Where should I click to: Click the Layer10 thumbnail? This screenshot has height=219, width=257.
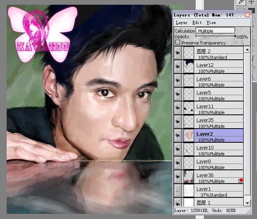click(189, 149)
